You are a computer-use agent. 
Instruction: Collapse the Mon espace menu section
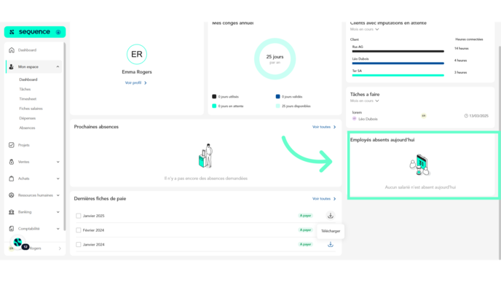[58, 66]
